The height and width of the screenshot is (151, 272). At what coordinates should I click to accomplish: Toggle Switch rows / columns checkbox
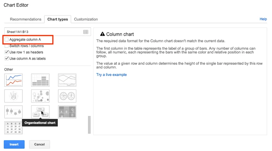pos(7,46)
